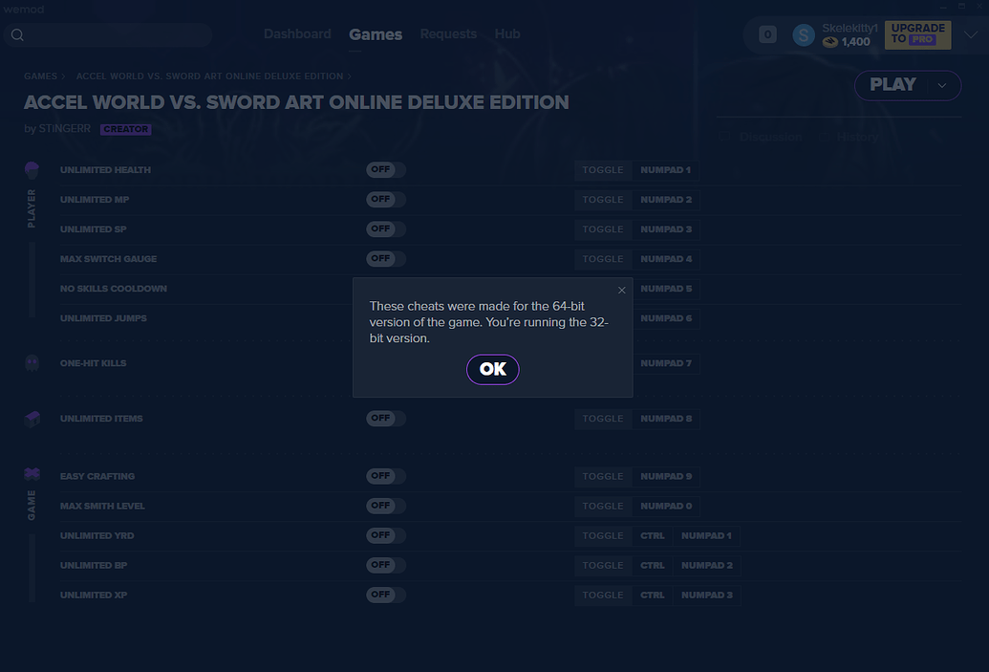
Task: Click the chest icon beside Unlimited Items
Action: coord(32,419)
